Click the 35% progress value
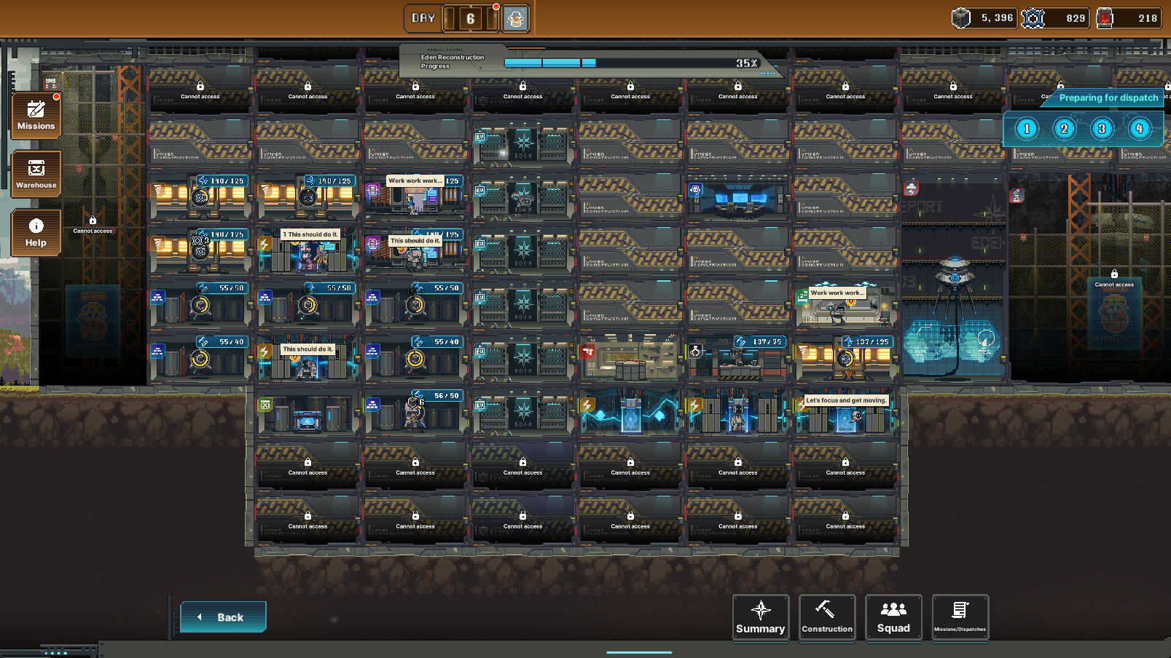 746,63
